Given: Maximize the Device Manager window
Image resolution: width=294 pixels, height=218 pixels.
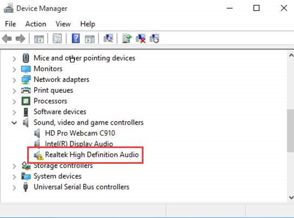Looking at the screenshot, I should click(x=257, y=8).
